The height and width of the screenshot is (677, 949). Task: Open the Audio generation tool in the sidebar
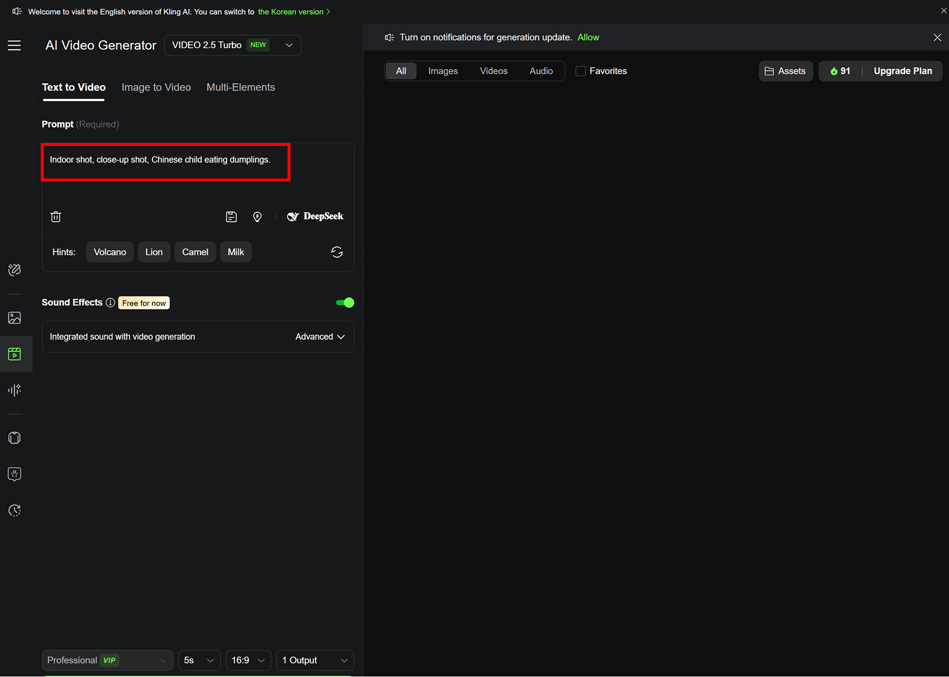(x=15, y=390)
